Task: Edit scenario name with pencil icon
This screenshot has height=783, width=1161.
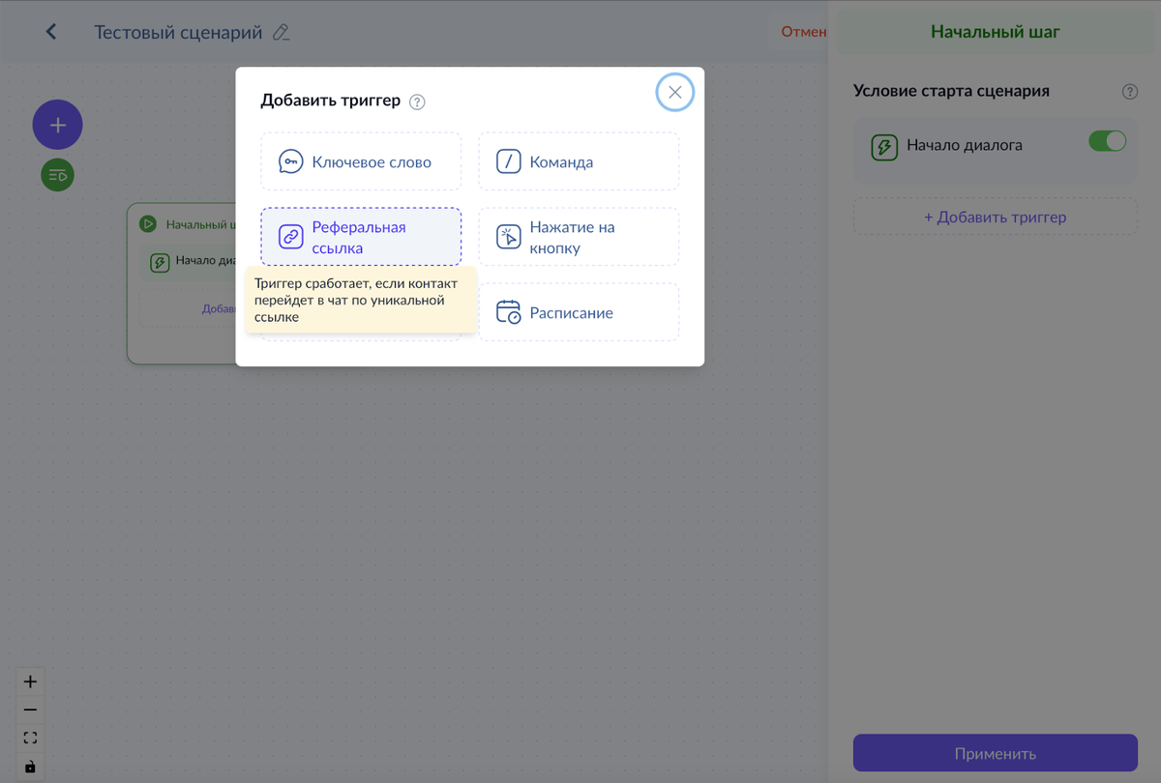Action: [x=282, y=32]
